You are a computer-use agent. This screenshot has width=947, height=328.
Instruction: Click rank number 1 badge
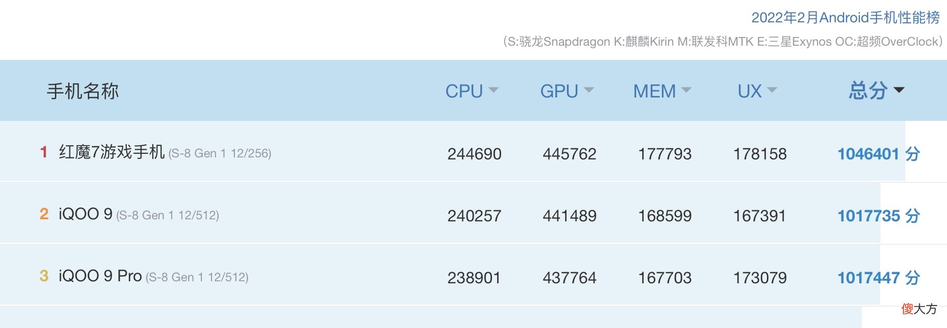click(44, 152)
